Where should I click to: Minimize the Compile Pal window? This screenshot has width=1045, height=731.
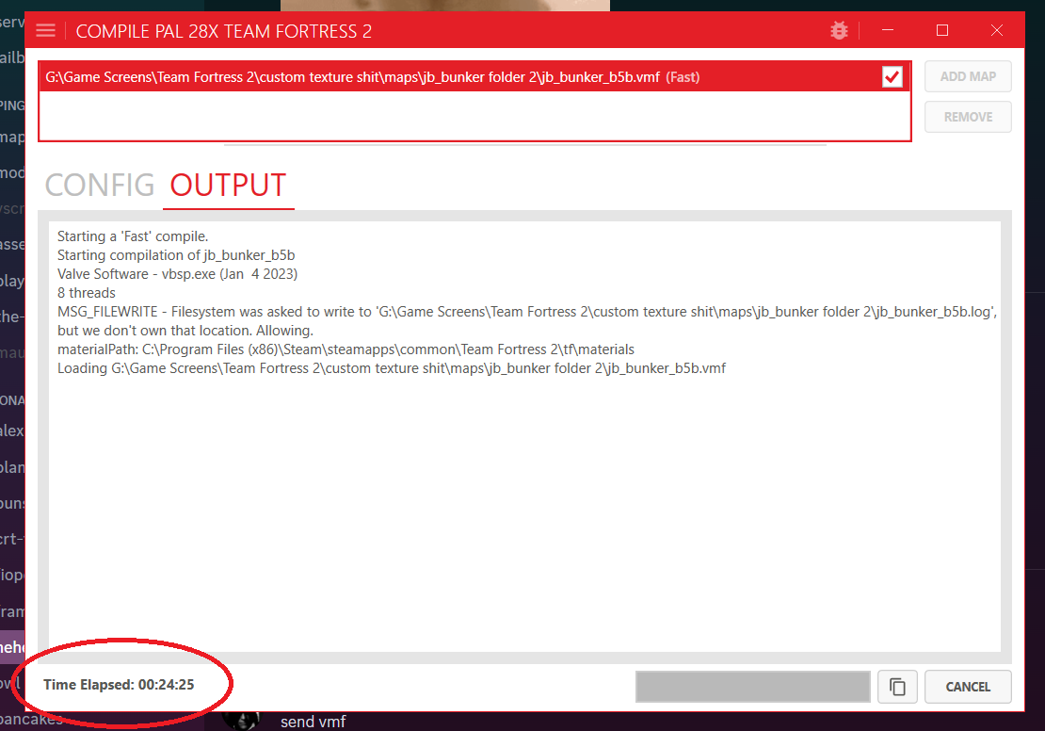(888, 31)
